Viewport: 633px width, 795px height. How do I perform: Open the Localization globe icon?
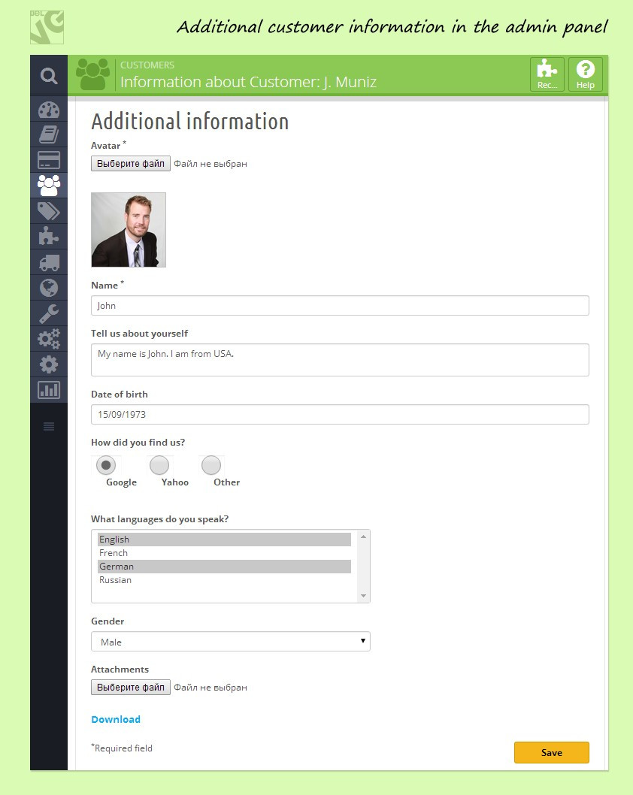click(x=49, y=288)
